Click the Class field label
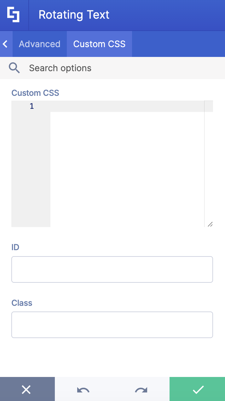 point(21,303)
